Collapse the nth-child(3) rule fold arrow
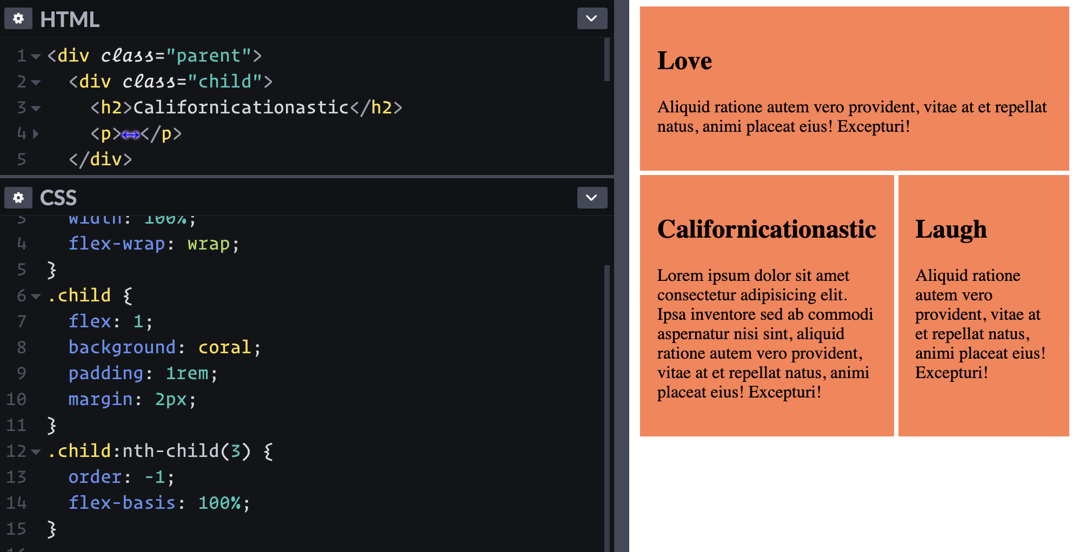The image size is (1079, 552). pyautogui.click(x=36, y=452)
